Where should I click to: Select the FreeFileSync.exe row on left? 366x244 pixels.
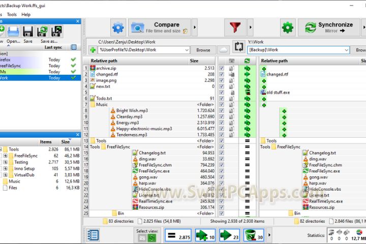(x=151, y=171)
